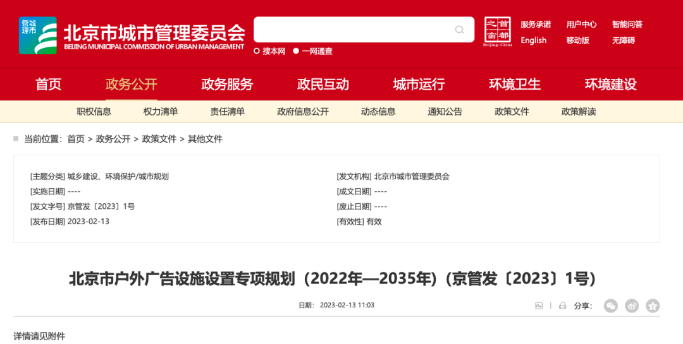Screen dimensions: 683x344
Task: Select the 一网通查 radio option
Action: pos(296,51)
